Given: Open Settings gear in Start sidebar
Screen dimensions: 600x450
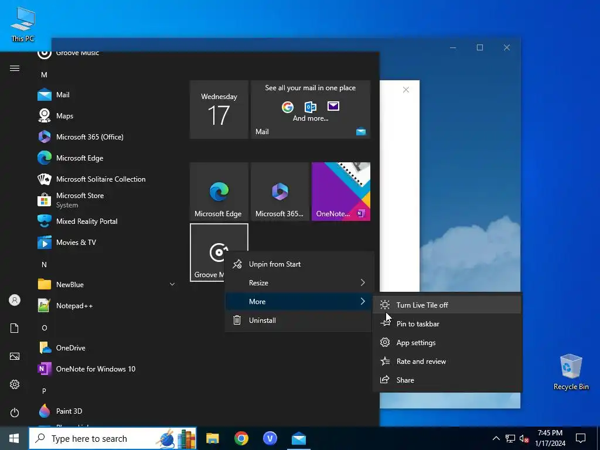Looking at the screenshot, I should [x=15, y=384].
